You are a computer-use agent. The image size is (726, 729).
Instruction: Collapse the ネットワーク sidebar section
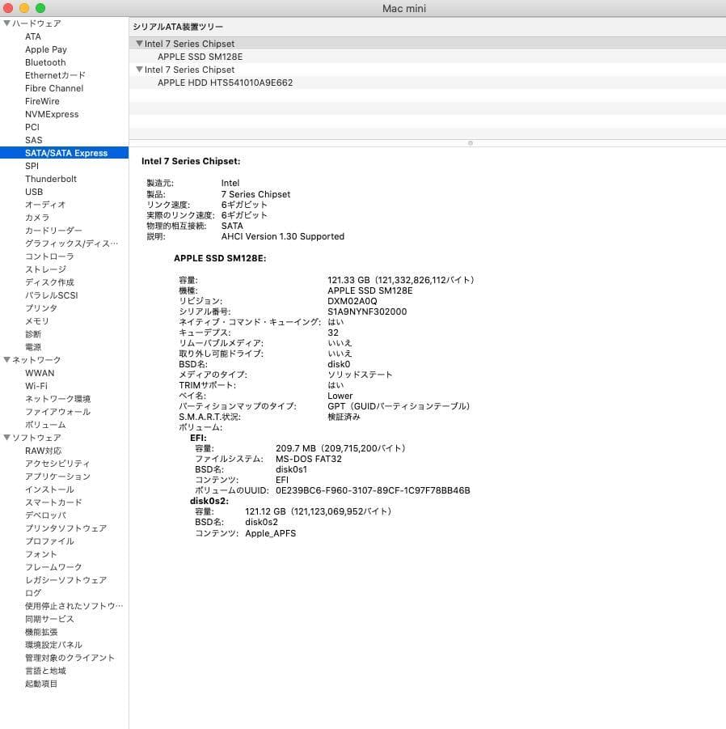coord(6,359)
